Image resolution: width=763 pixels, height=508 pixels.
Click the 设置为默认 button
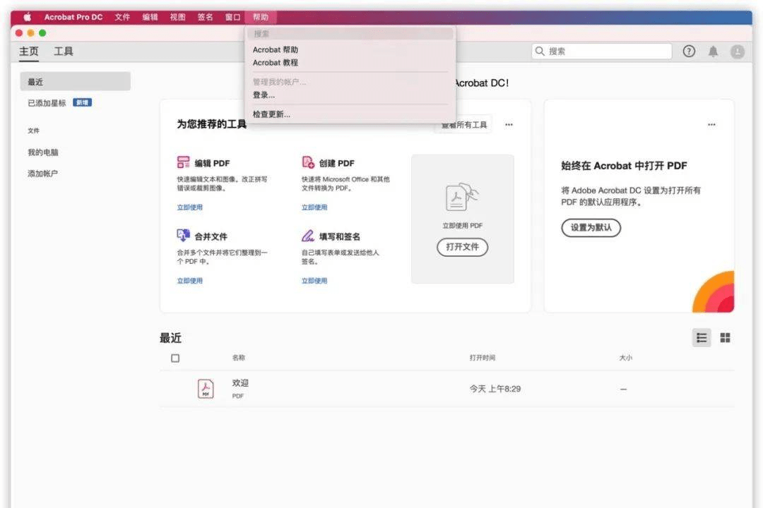point(591,227)
